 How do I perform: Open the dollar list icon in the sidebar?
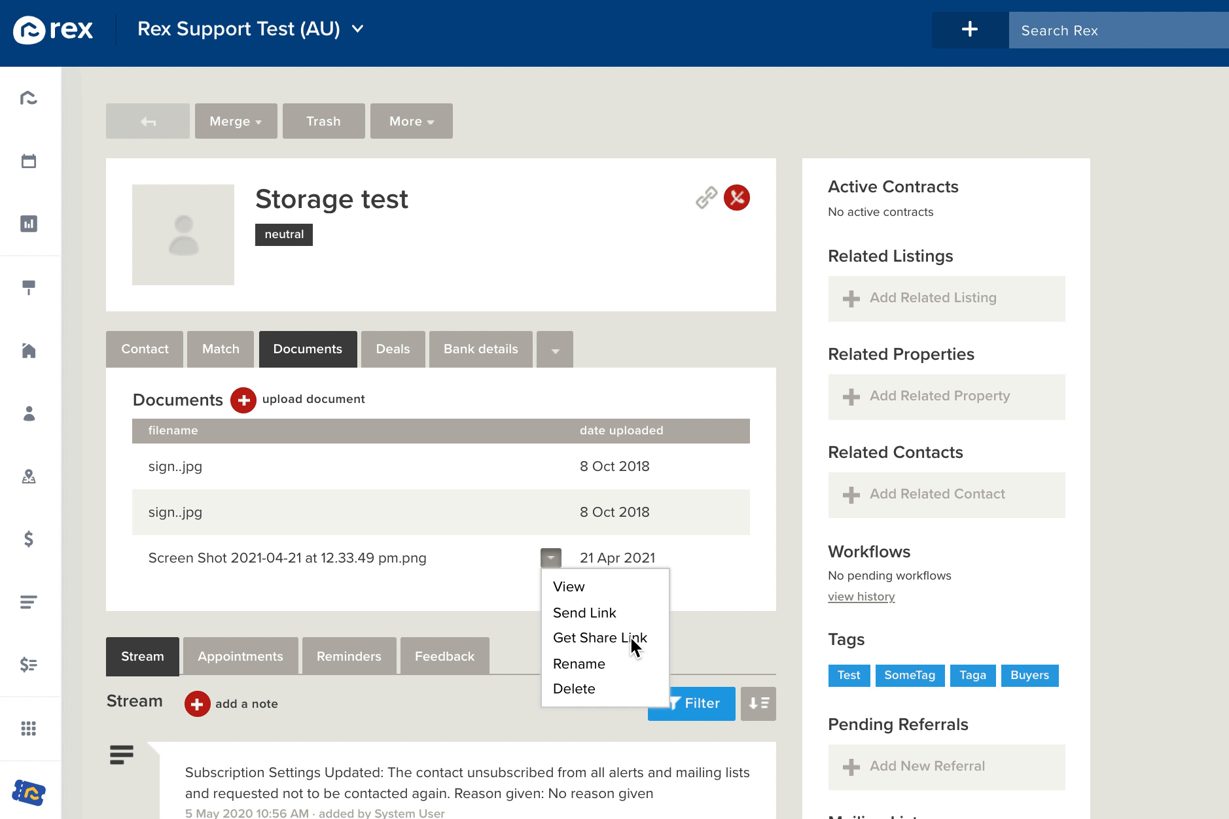(29, 665)
